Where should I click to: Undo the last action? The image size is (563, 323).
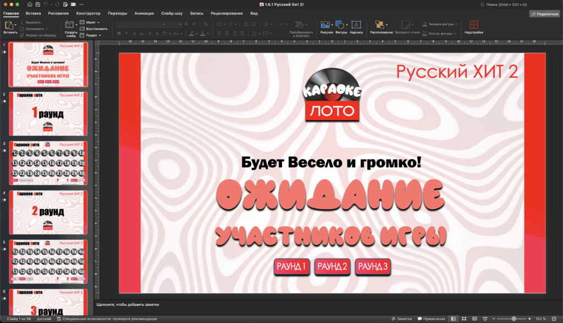pyautogui.click(x=46, y=4)
